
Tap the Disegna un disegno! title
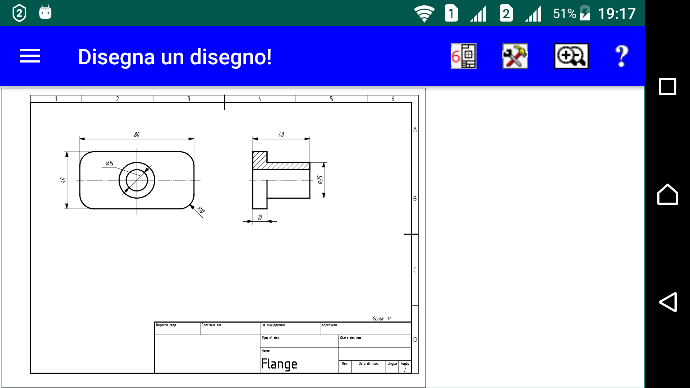pyautogui.click(x=175, y=57)
